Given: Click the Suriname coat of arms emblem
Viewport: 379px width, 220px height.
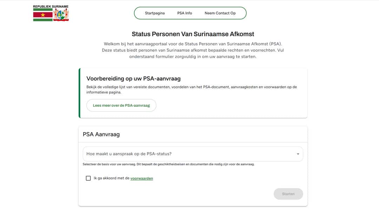Looking at the screenshot, I should point(61,15).
